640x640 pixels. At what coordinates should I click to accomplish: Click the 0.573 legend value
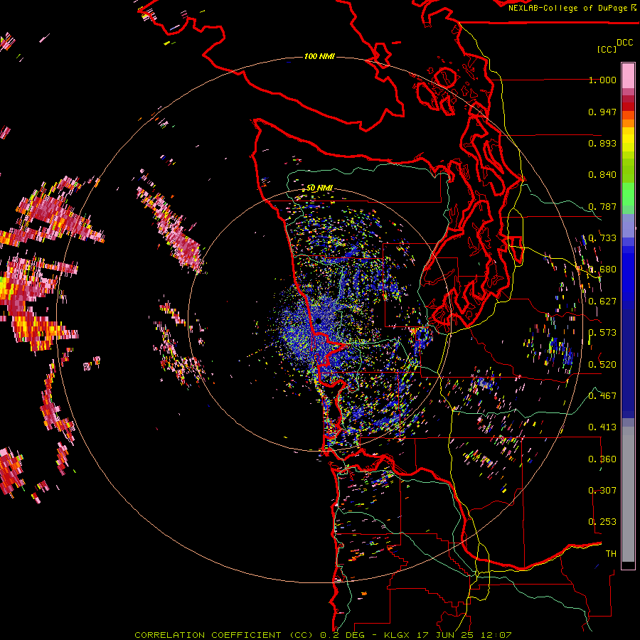click(602, 333)
